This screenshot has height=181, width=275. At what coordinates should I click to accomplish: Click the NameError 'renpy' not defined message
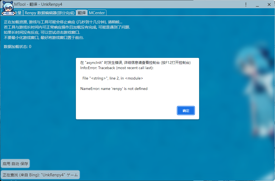coord(114,89)
